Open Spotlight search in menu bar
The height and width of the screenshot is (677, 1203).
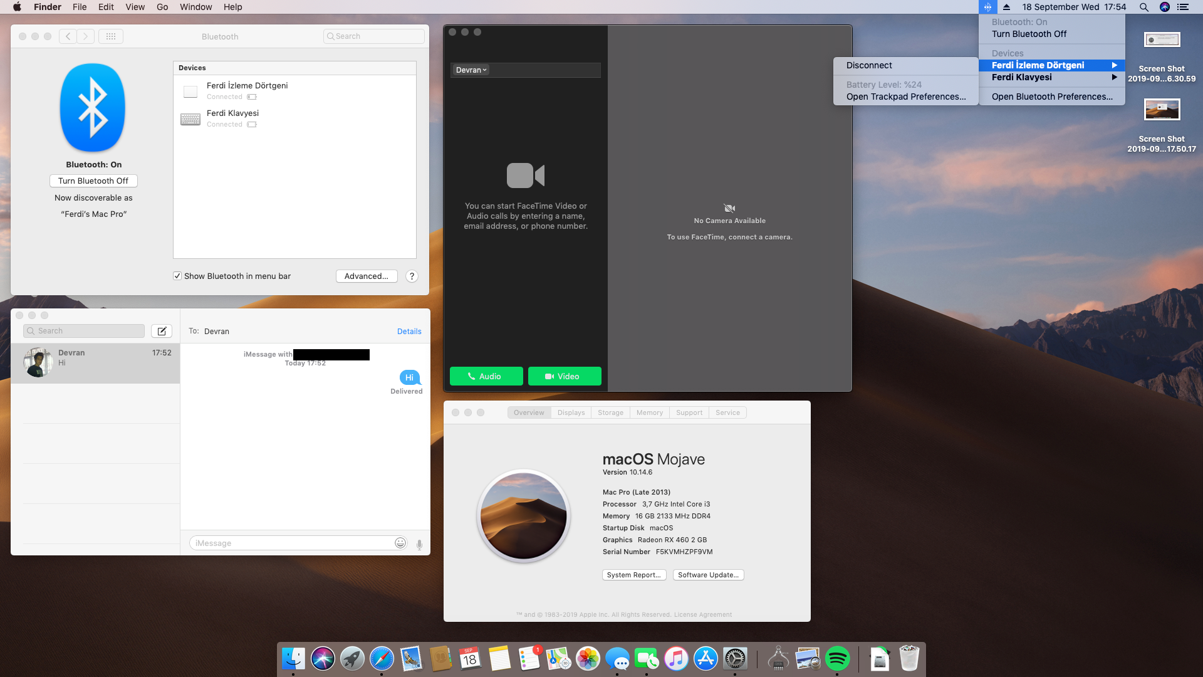coord(1143,7)
